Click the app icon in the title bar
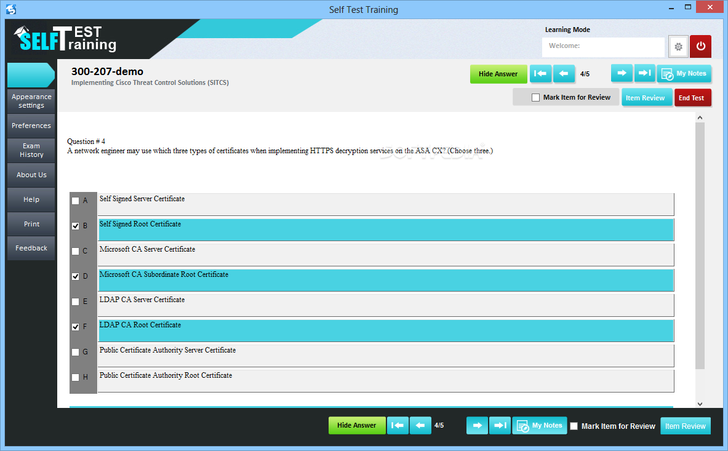 pyautogui.click(x=11, y=9)
